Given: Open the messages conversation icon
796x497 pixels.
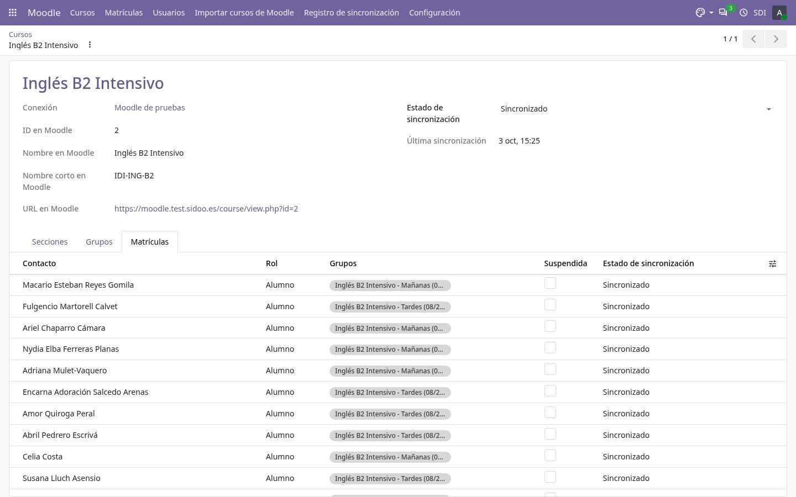Looking at the screenshot, I should pyautogui.click(x=723, y=12).
